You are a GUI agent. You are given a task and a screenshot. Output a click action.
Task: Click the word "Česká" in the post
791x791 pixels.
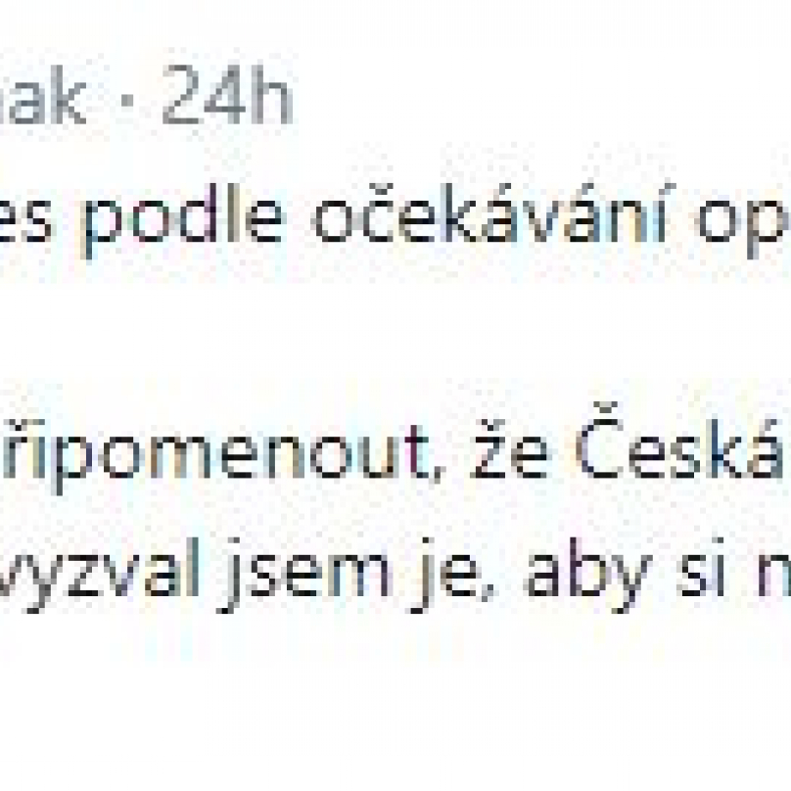pyautogui.click(x=680, y=442)
